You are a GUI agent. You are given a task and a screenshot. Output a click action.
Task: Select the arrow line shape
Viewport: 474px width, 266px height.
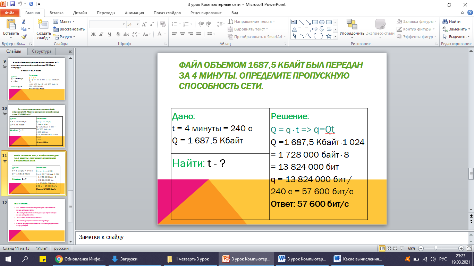(308, 22)
